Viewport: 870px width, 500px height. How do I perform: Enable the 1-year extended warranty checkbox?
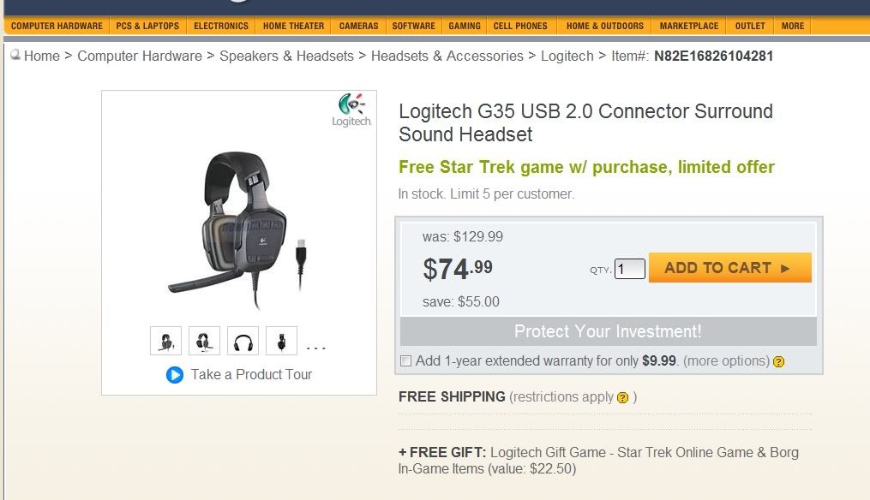[405, 360]
